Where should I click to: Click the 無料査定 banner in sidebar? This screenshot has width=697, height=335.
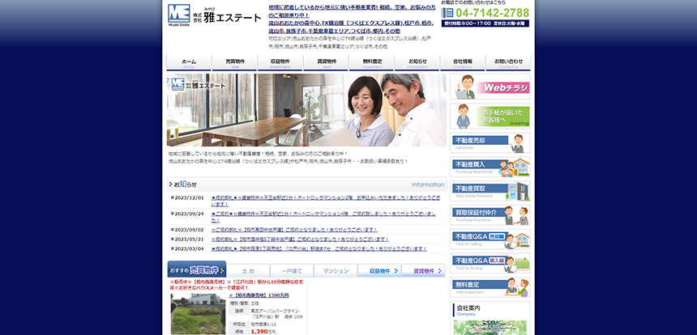[490, 287]
